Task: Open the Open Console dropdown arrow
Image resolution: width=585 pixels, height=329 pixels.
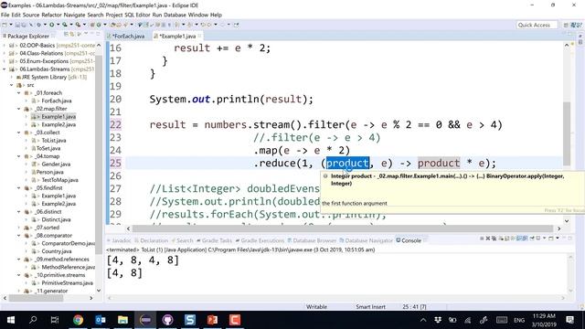Action: click(x=558, y=238)
